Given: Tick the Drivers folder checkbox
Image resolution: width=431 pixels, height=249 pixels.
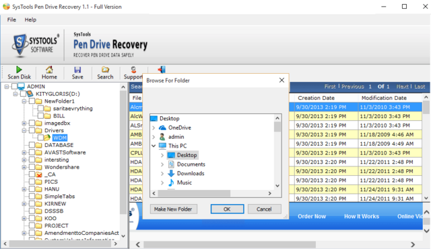Looking at the screenshot, I should (32, 130).
